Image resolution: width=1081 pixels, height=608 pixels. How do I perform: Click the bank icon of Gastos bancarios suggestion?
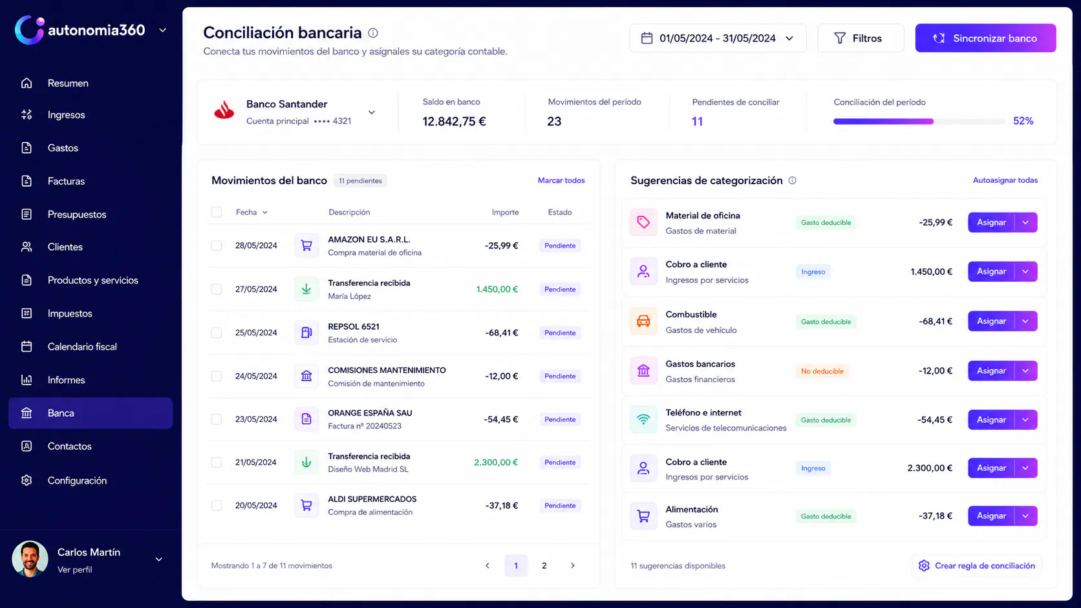coord(643,371)
